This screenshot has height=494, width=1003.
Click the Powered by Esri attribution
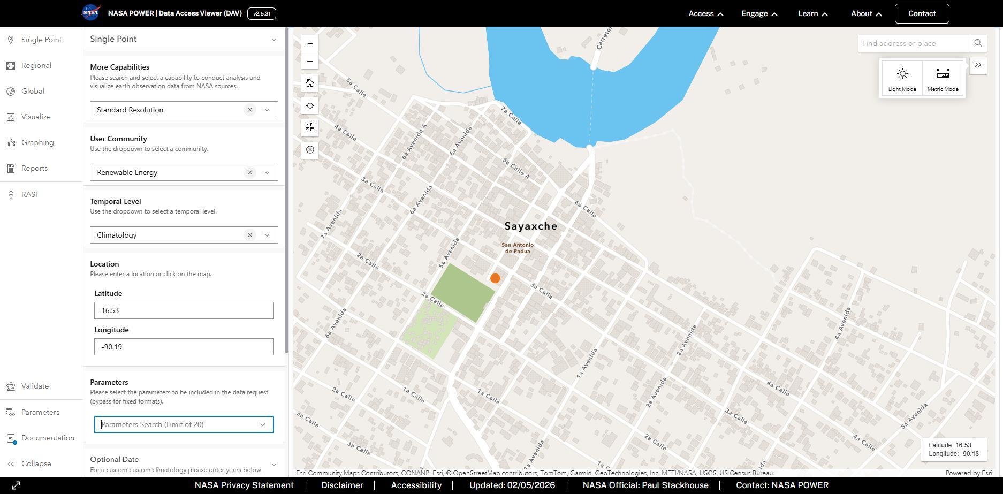(x=969, y=473)
